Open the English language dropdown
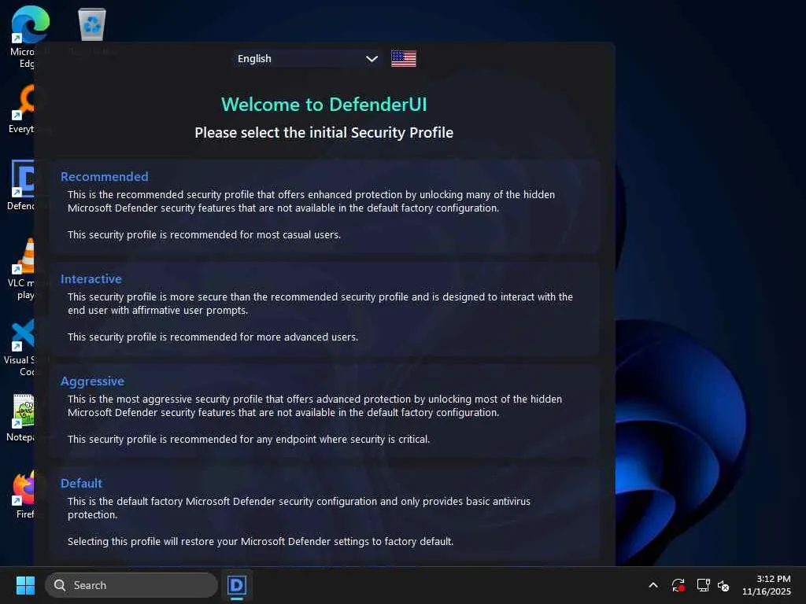The width and height of the screenshot is (806, 604). pos(308,58)
